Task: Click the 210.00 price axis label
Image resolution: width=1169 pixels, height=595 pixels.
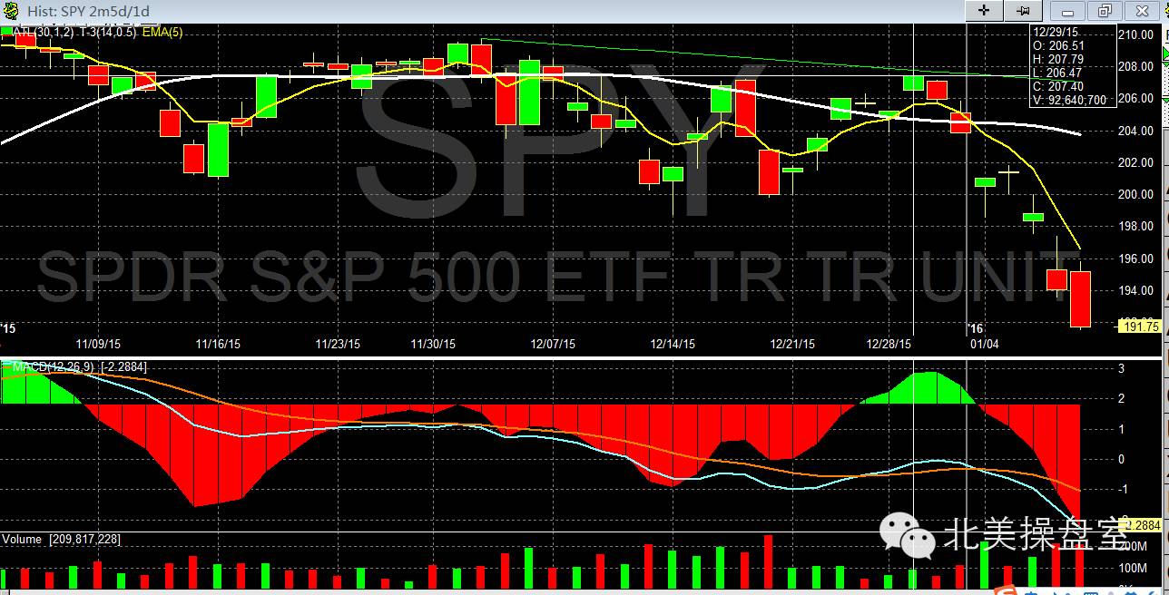Action: [x=1137, y=34]
